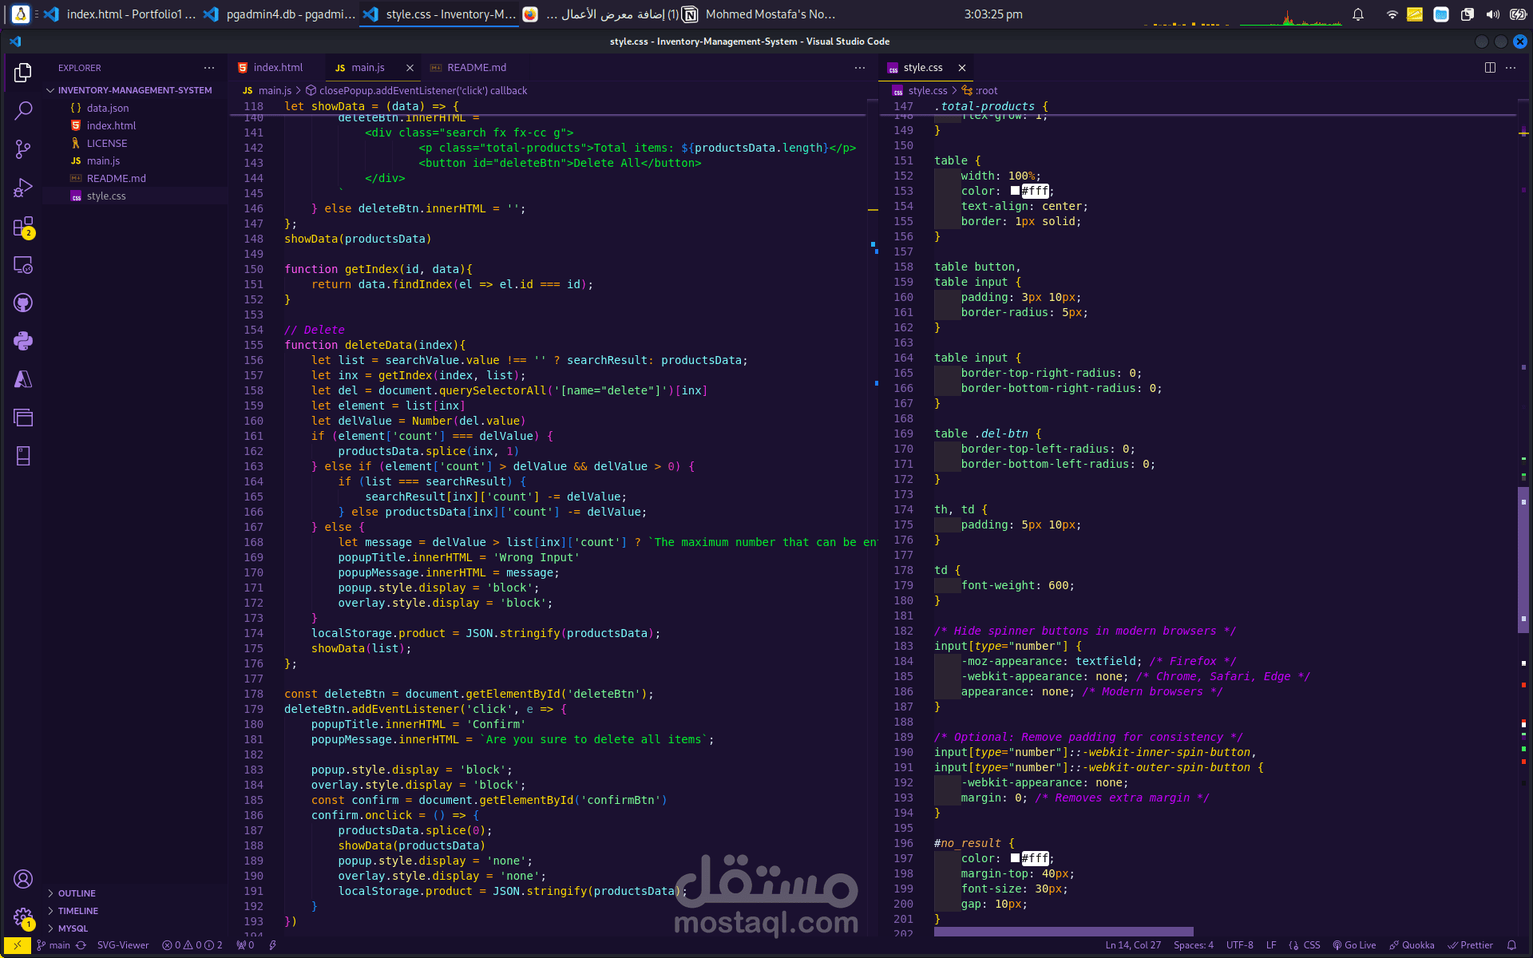Open the Extensions view icon
1533x958 pixels.
click(x=23, y=228)
